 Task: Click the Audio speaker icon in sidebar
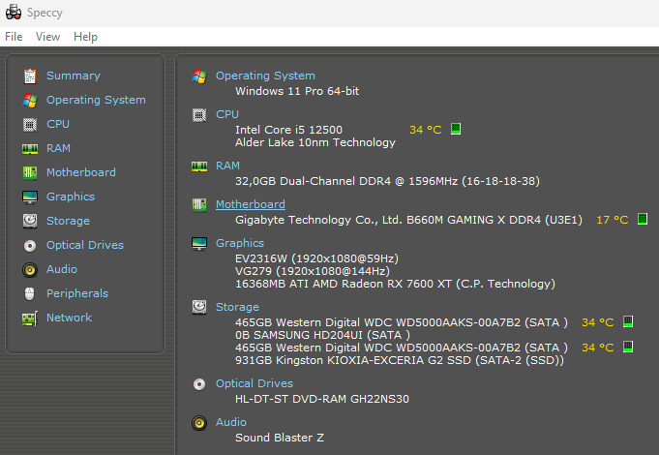tap(30, 270)
